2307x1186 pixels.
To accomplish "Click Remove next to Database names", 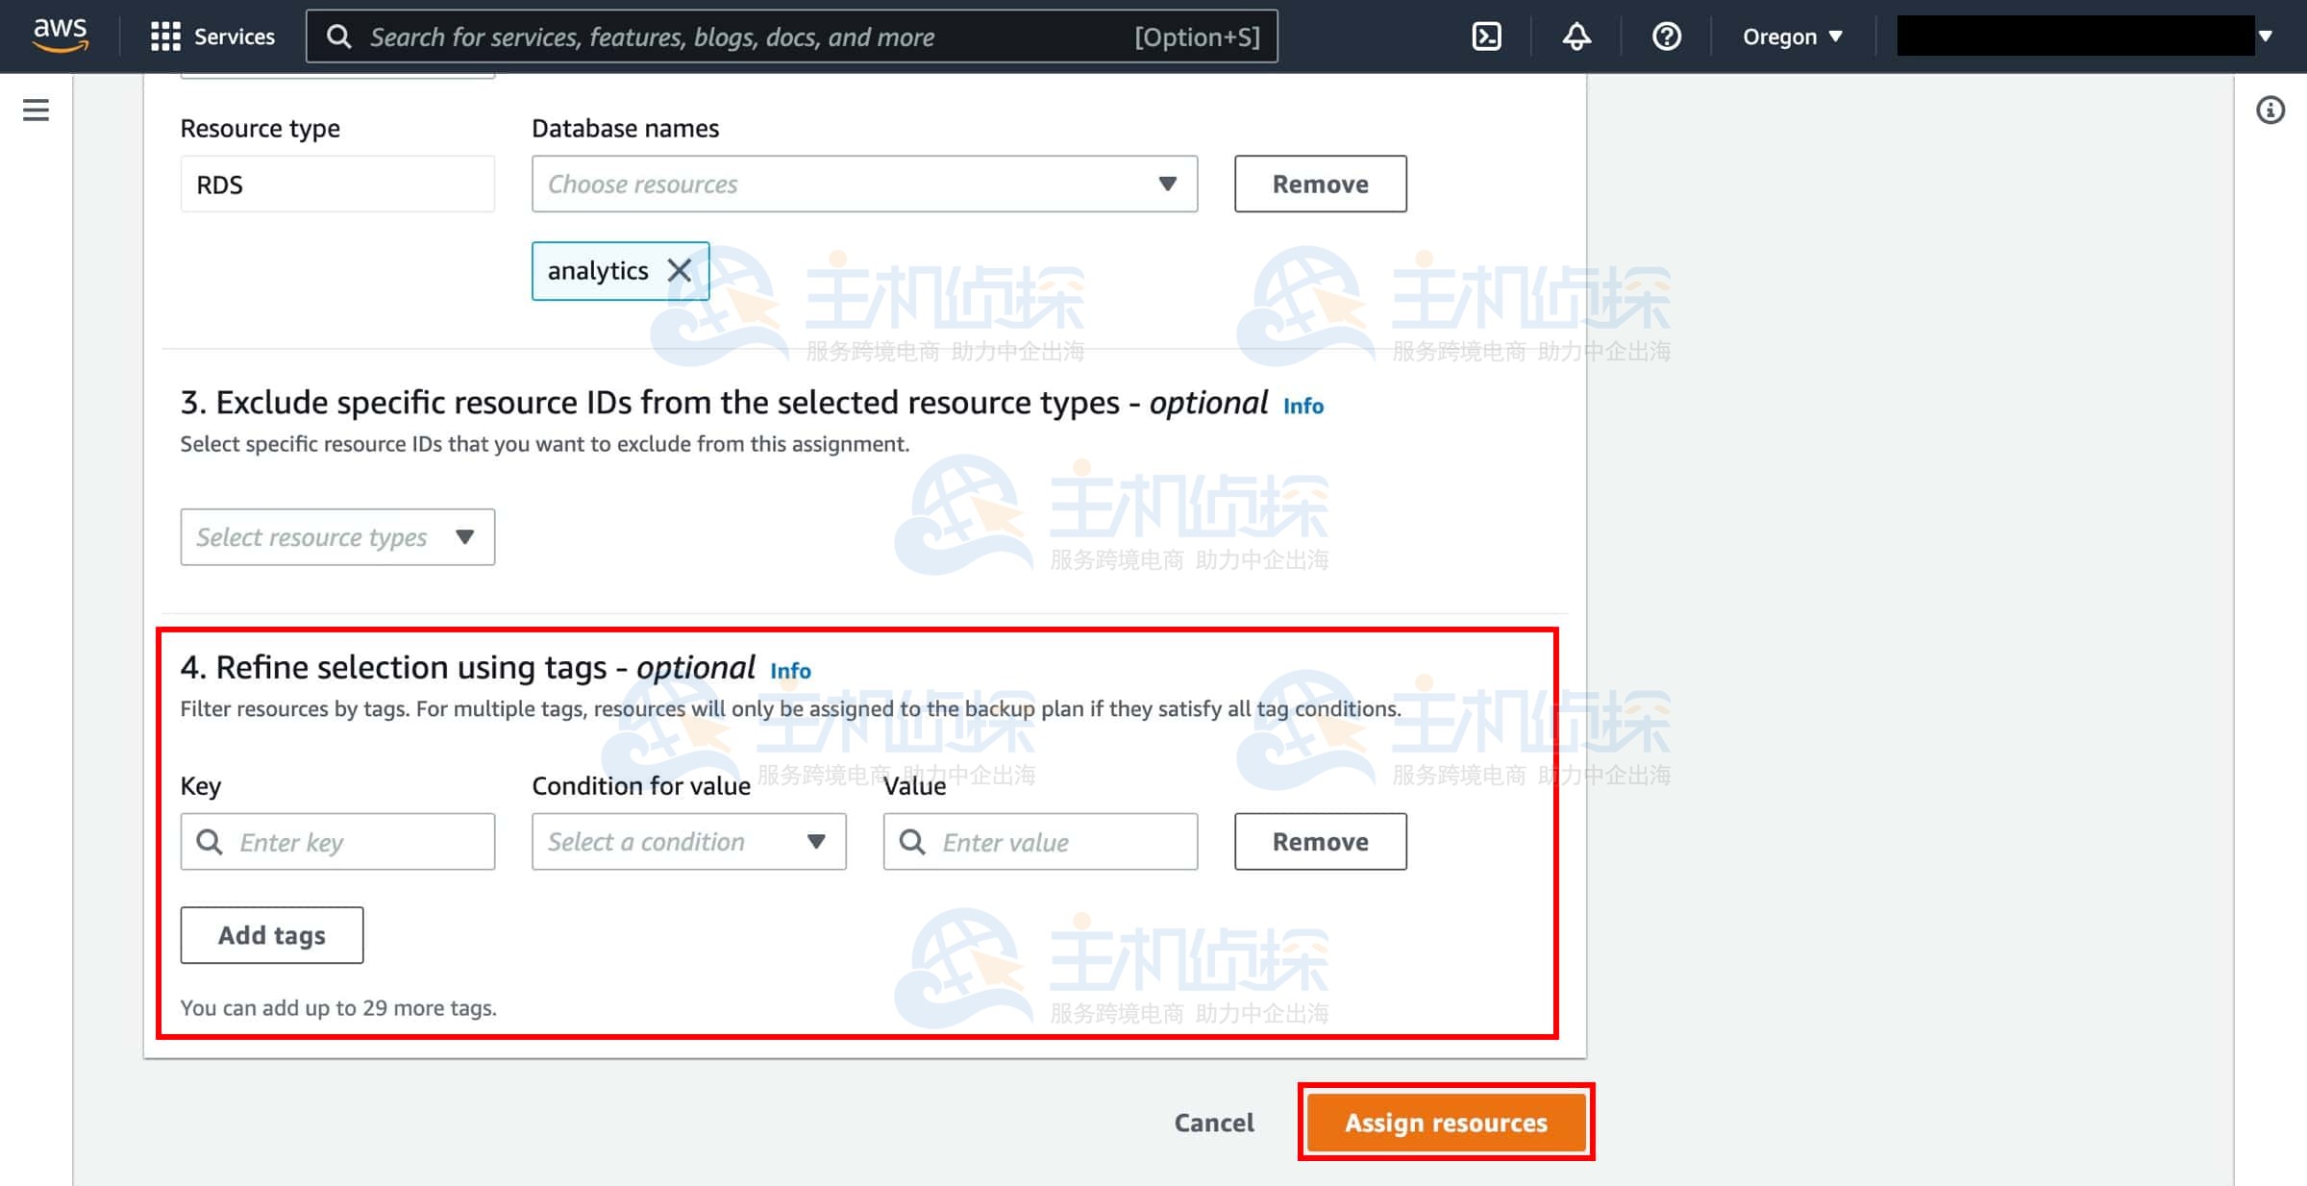I will pyautogui.click(x=1321, y=184).
